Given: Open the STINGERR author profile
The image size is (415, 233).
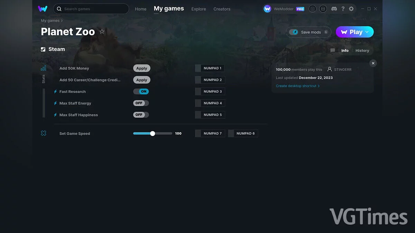Looking at the screenshot, I should coord(339,69).
